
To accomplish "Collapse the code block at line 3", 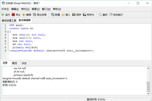I will (x=8, y=32).
